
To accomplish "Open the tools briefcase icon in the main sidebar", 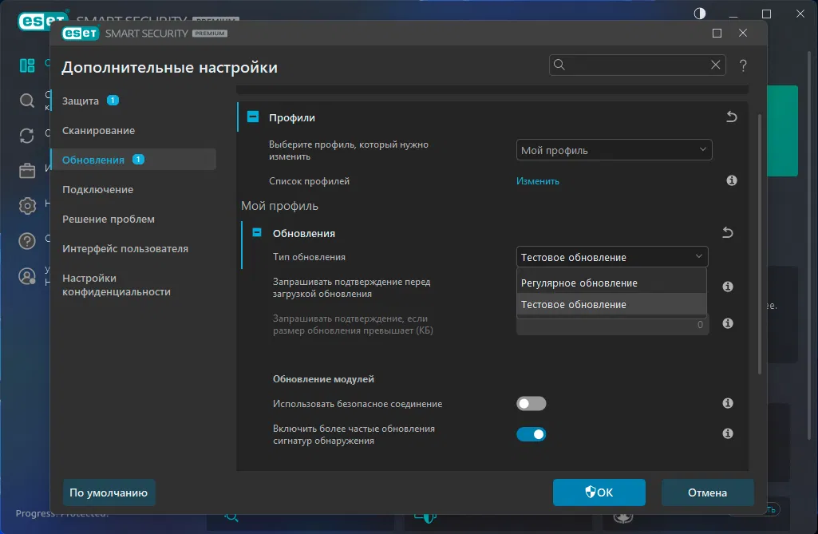I will tap(27, 171).
